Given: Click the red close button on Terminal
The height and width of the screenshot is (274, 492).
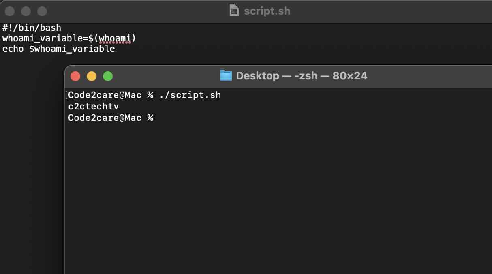Looking at the screenshot, I should point(75,76).
